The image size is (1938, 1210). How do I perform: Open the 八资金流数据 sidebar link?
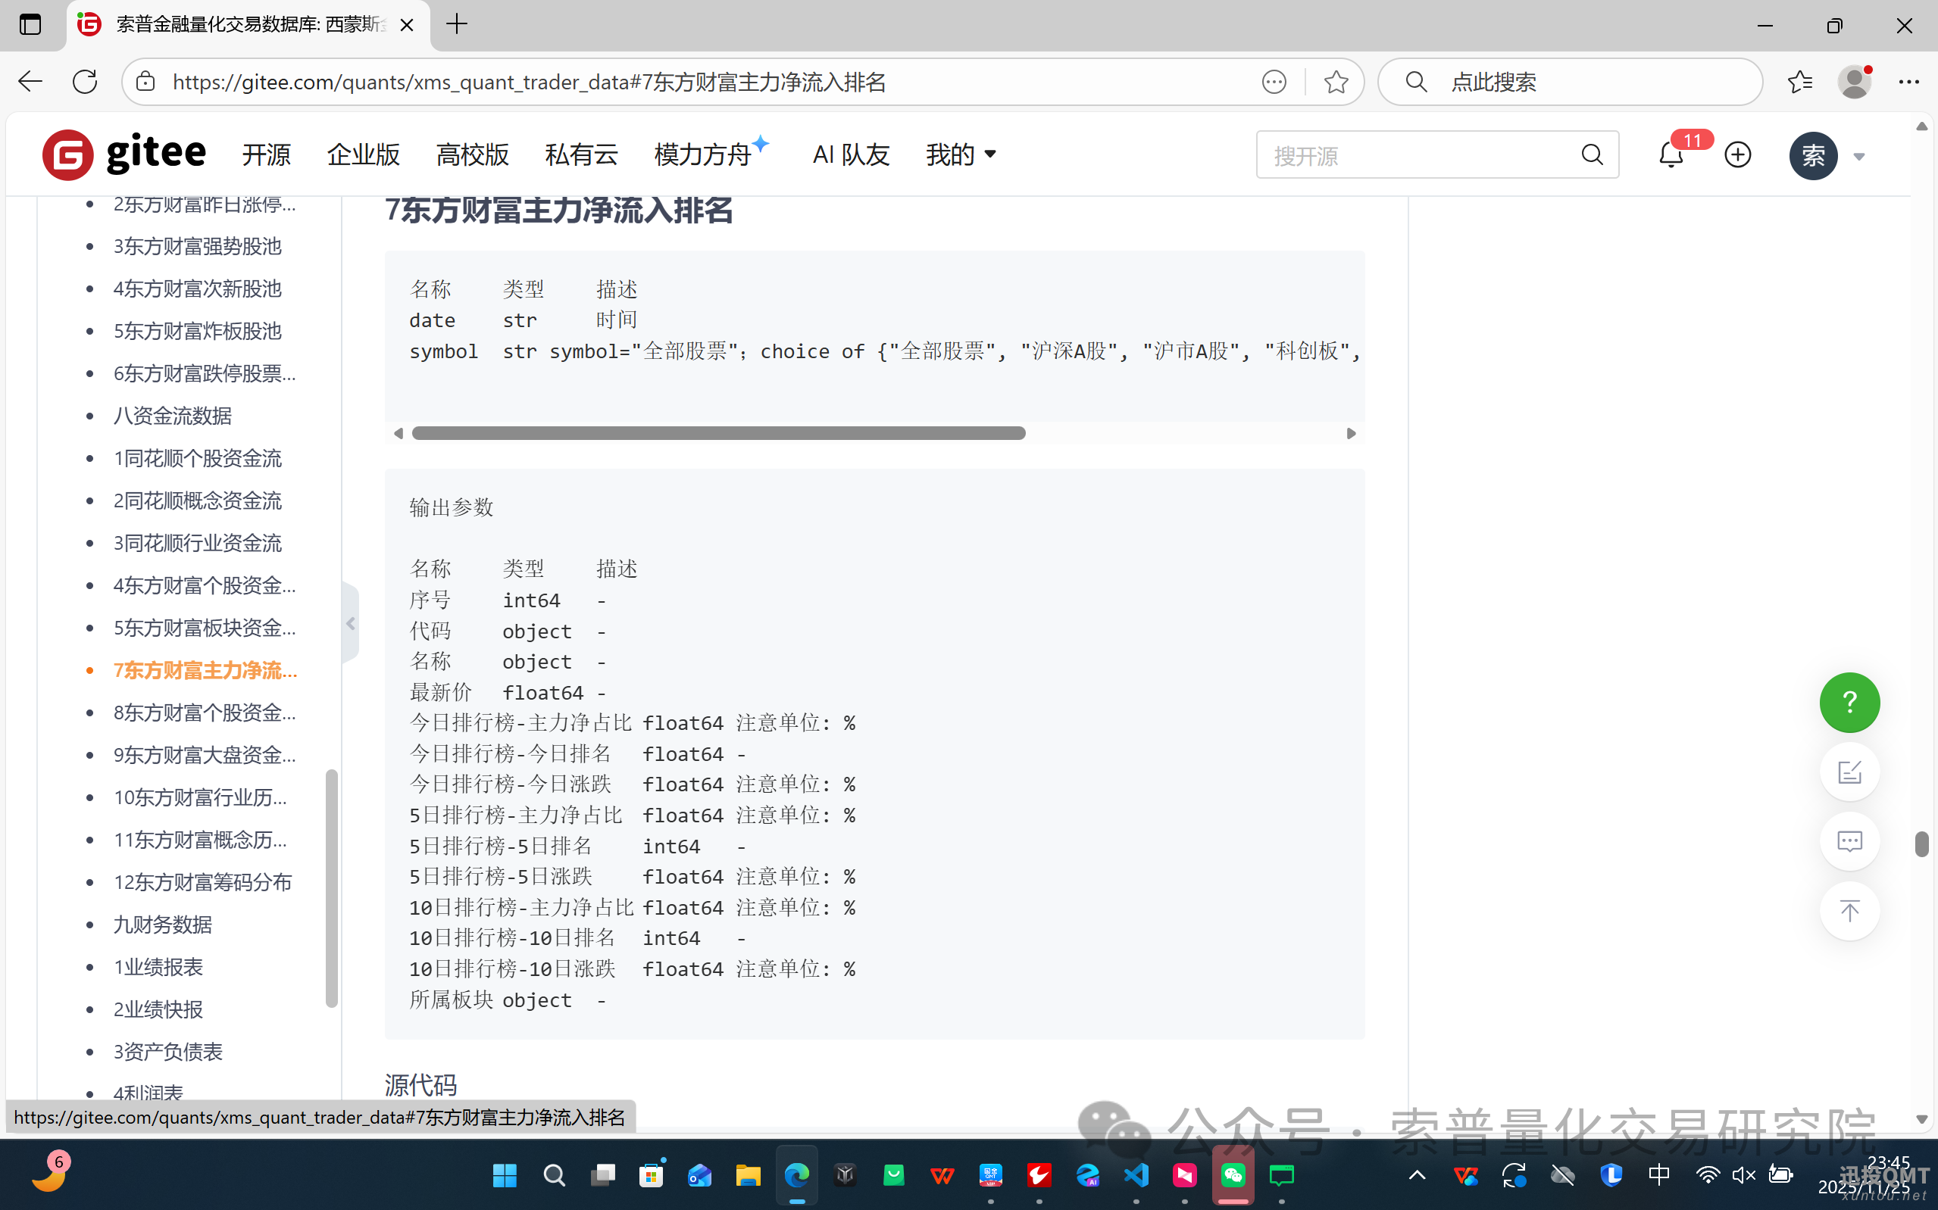(x=172, y=416)
